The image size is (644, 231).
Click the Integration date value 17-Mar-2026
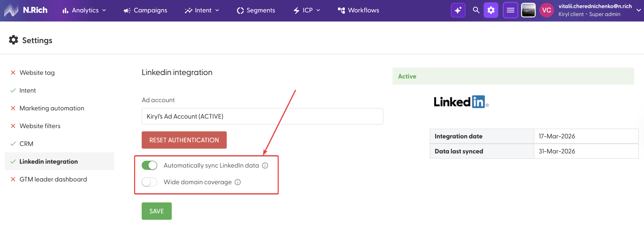click(557, 136)
